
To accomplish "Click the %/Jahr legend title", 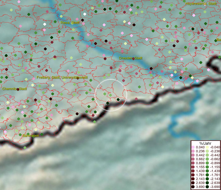I will (205, 143).
